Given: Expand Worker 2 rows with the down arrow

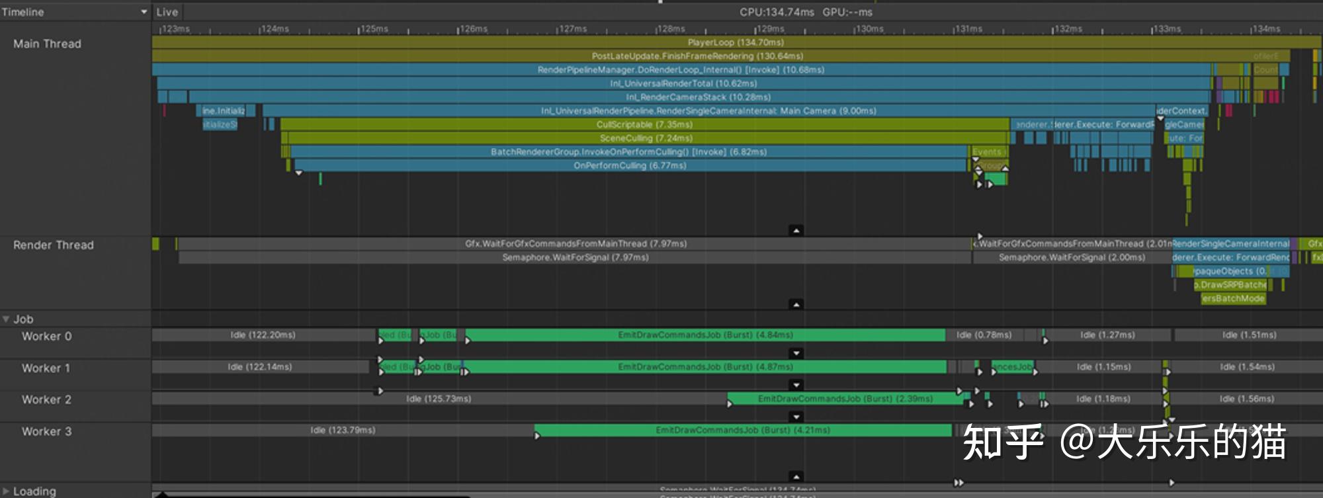Looking at the screenshot, I should pos(796,417).
